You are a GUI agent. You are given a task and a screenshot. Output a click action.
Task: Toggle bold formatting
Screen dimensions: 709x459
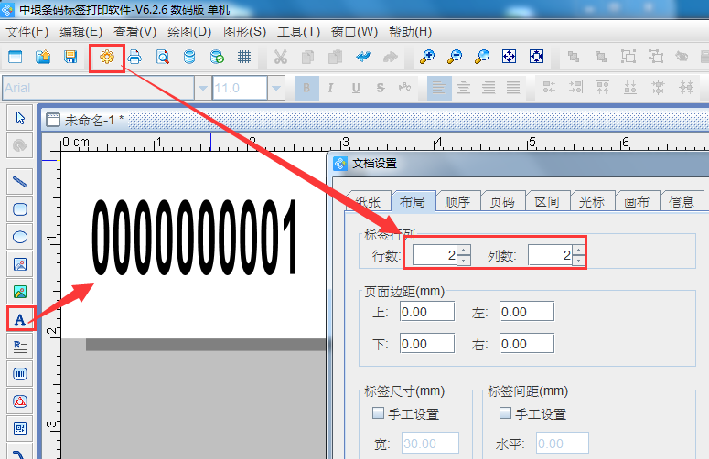click(306, 88)
